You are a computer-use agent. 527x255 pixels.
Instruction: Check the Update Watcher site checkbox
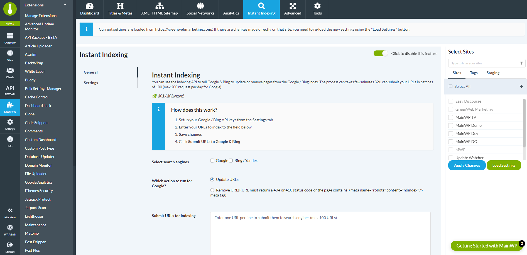[x=450, y=158]
